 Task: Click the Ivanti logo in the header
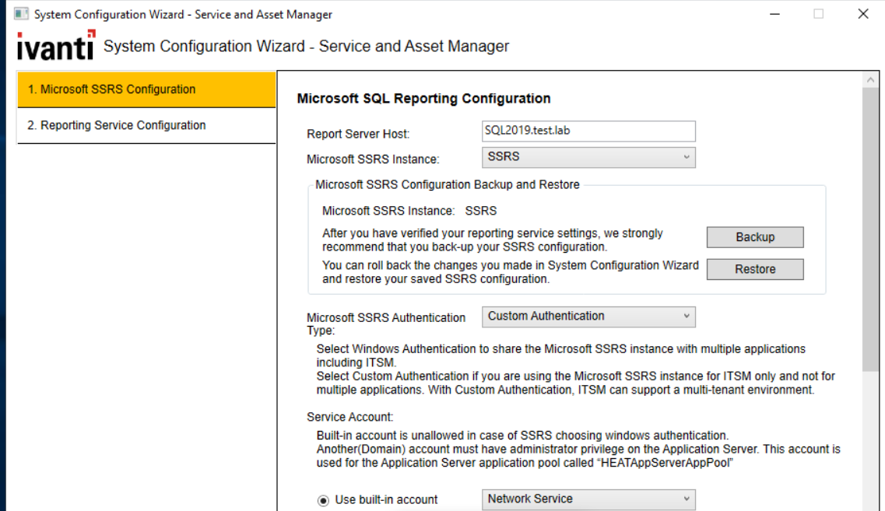[55, 46]
